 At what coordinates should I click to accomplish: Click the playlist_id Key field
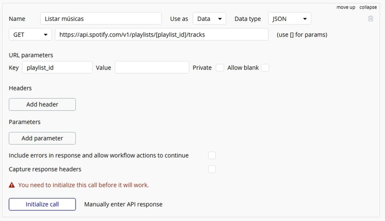click(x=58, y=67)
